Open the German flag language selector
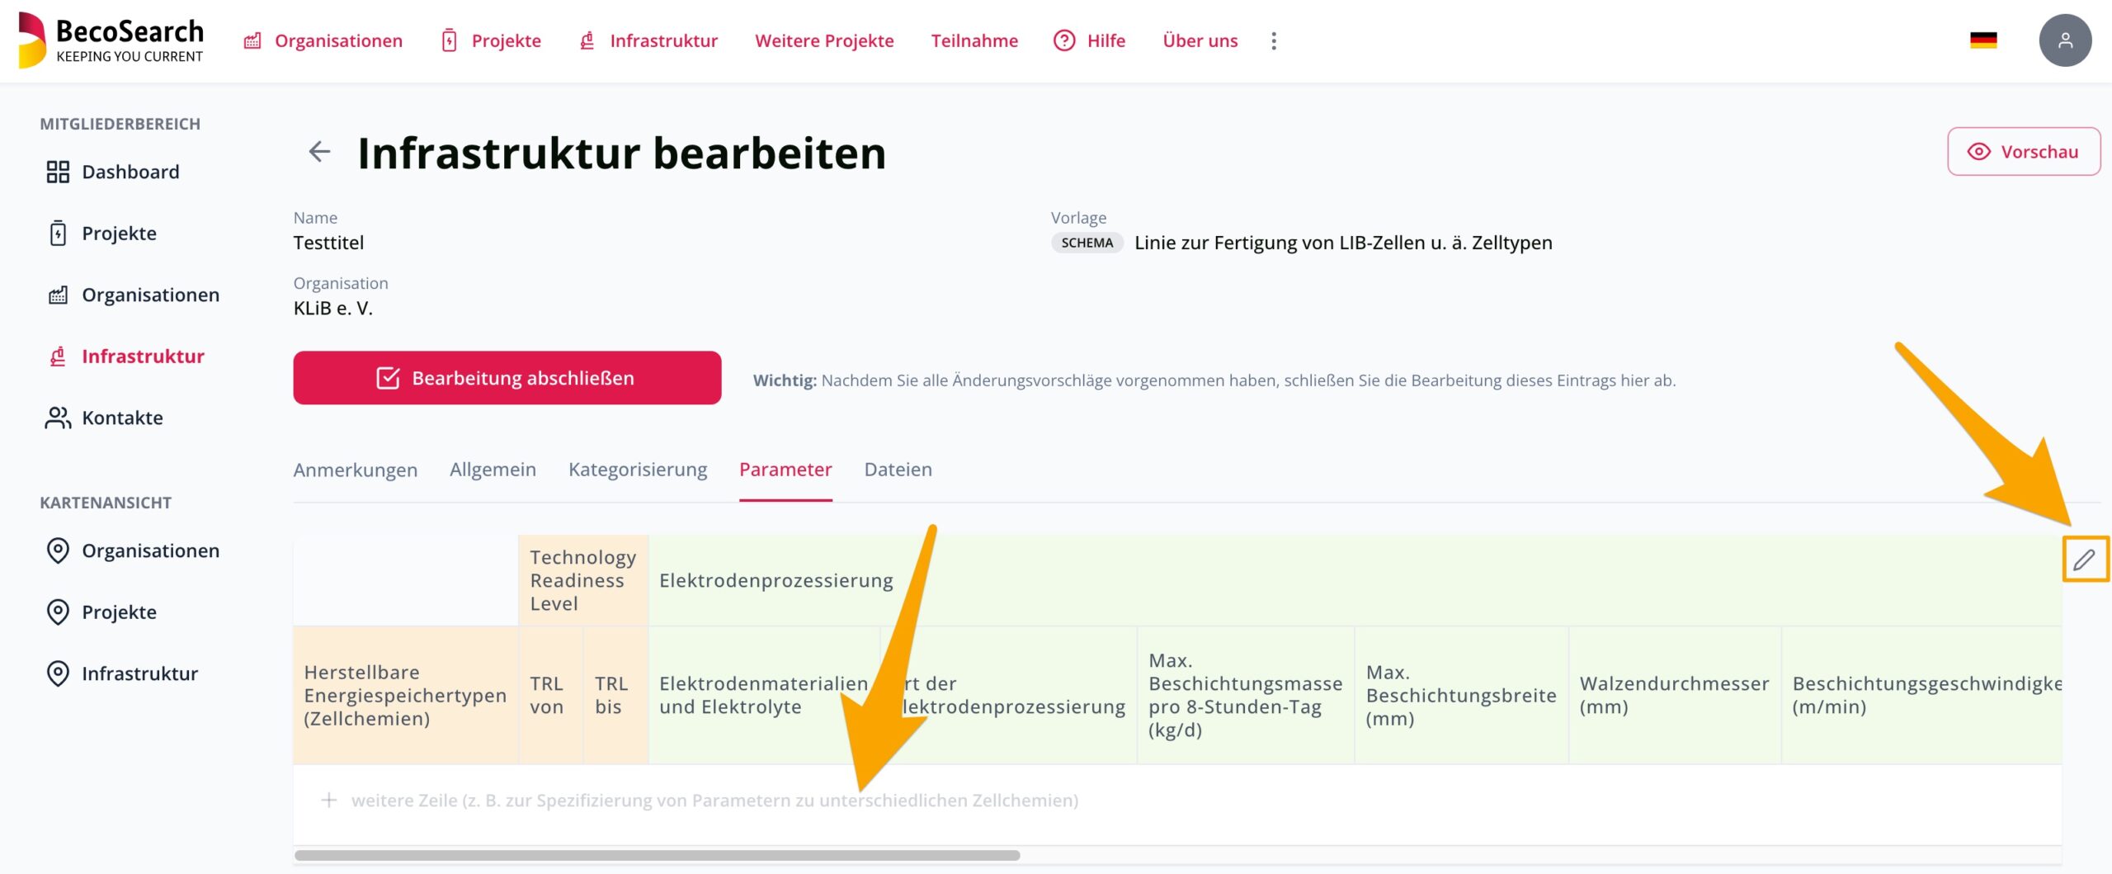 click(1982, 40)
